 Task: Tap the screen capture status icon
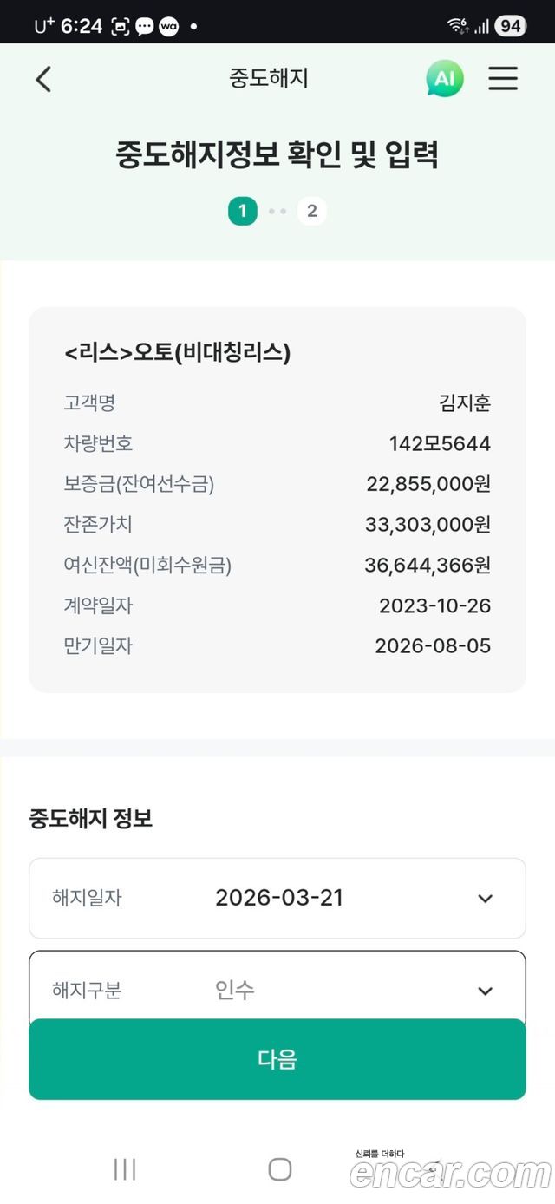(x=120, y=27)
